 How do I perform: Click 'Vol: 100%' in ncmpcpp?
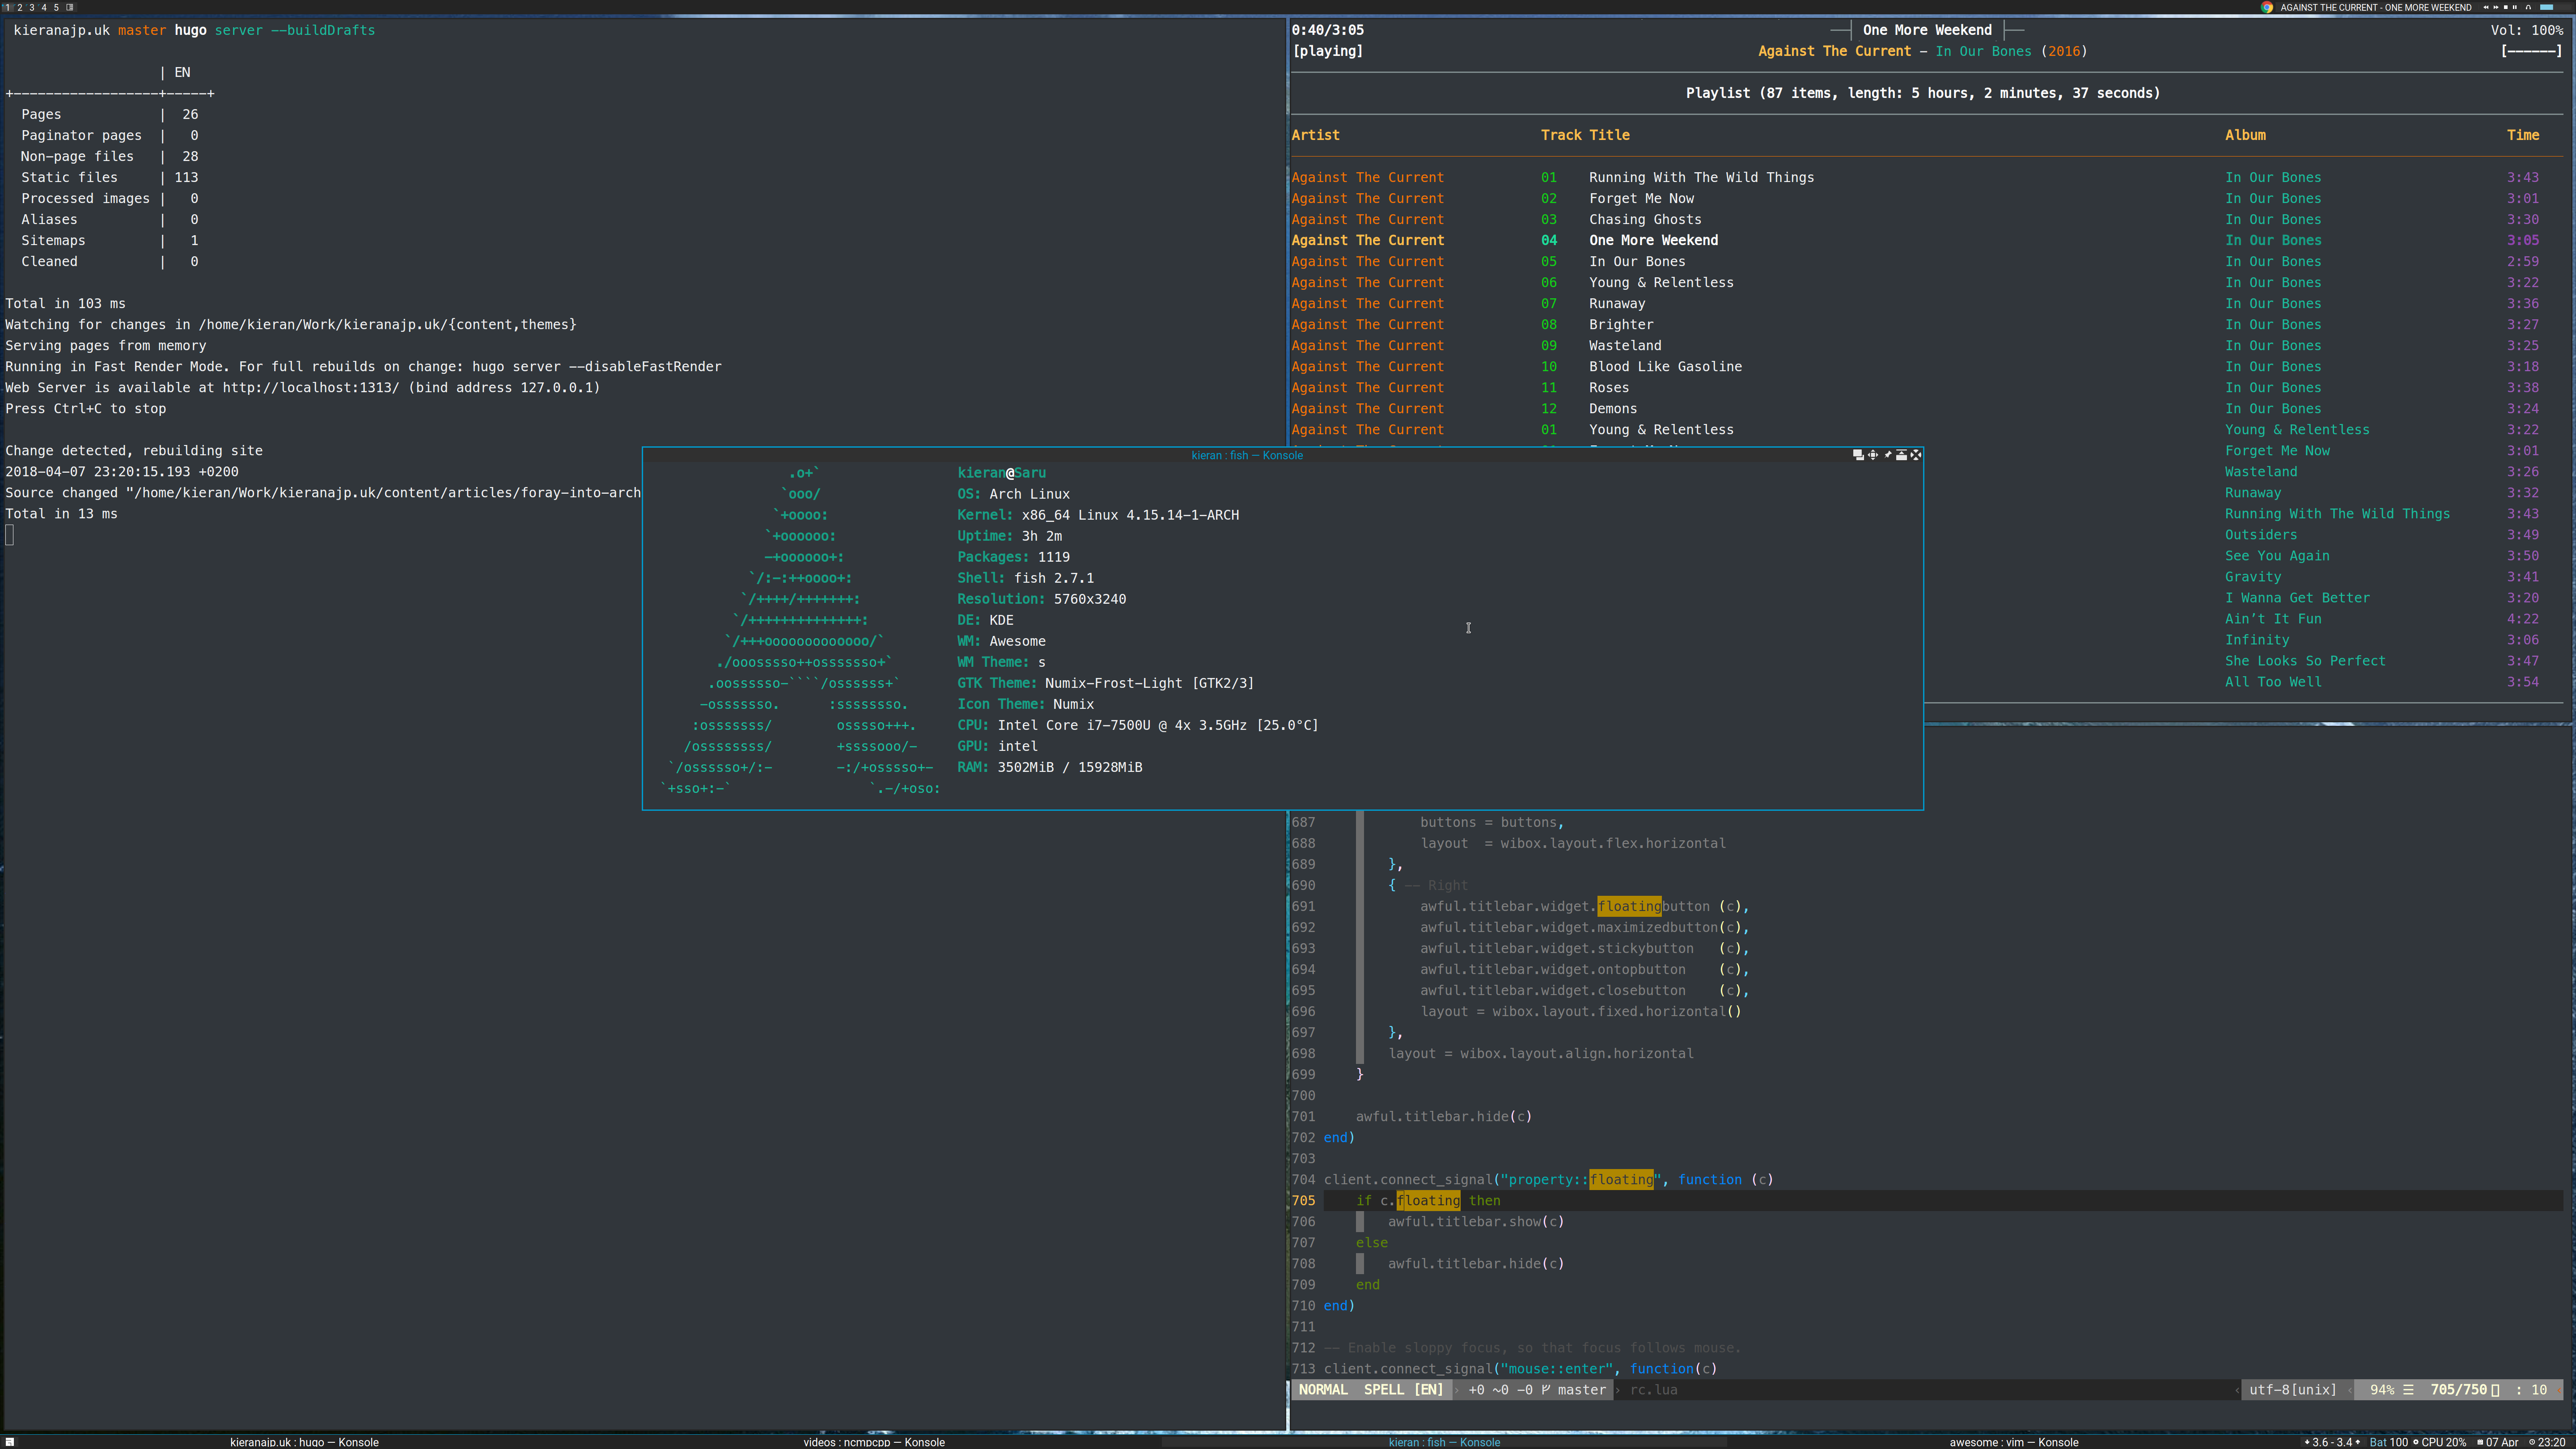2526,30
